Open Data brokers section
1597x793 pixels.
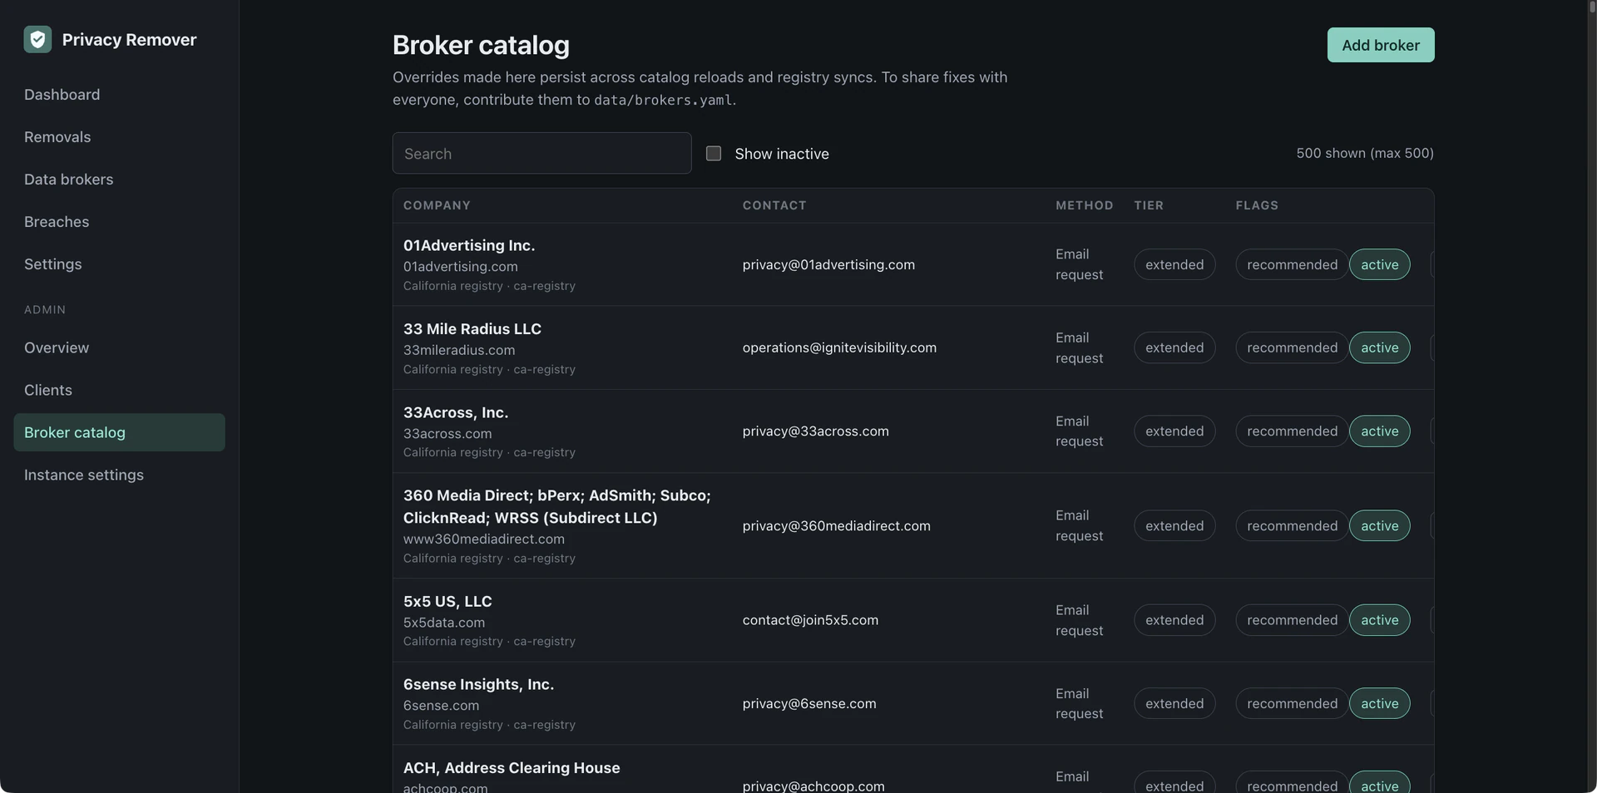119,180
